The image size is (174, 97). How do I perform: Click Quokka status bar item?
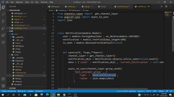(30, 91)
